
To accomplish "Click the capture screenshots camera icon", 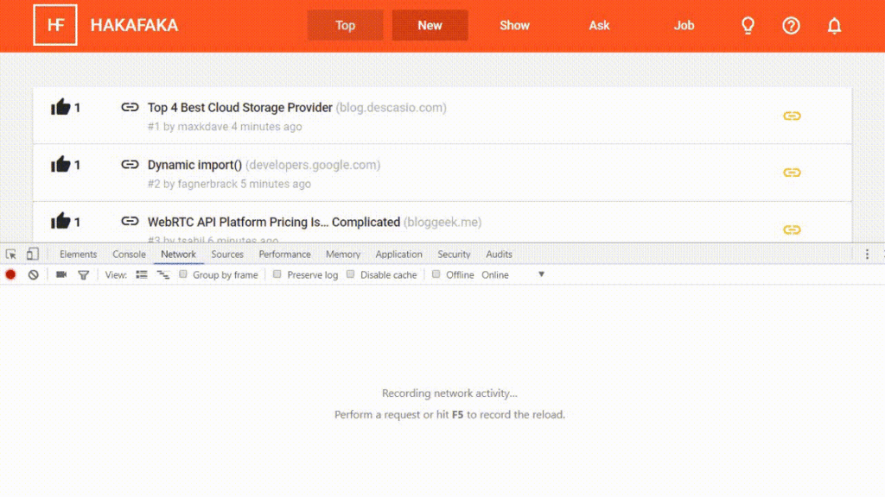I will pyautogui.click(x=60, y=274).
